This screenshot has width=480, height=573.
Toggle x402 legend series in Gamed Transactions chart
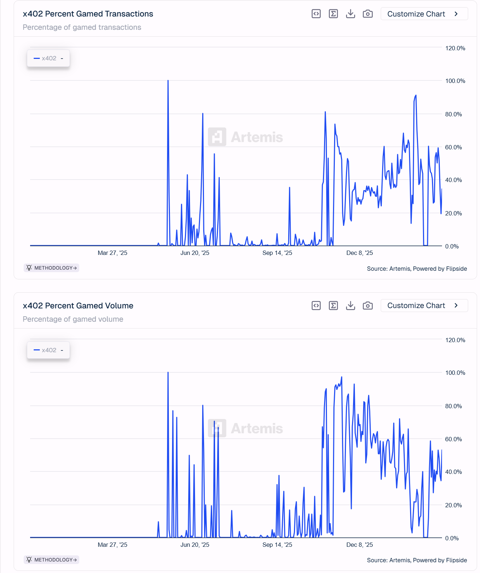(x=45, y=58)
